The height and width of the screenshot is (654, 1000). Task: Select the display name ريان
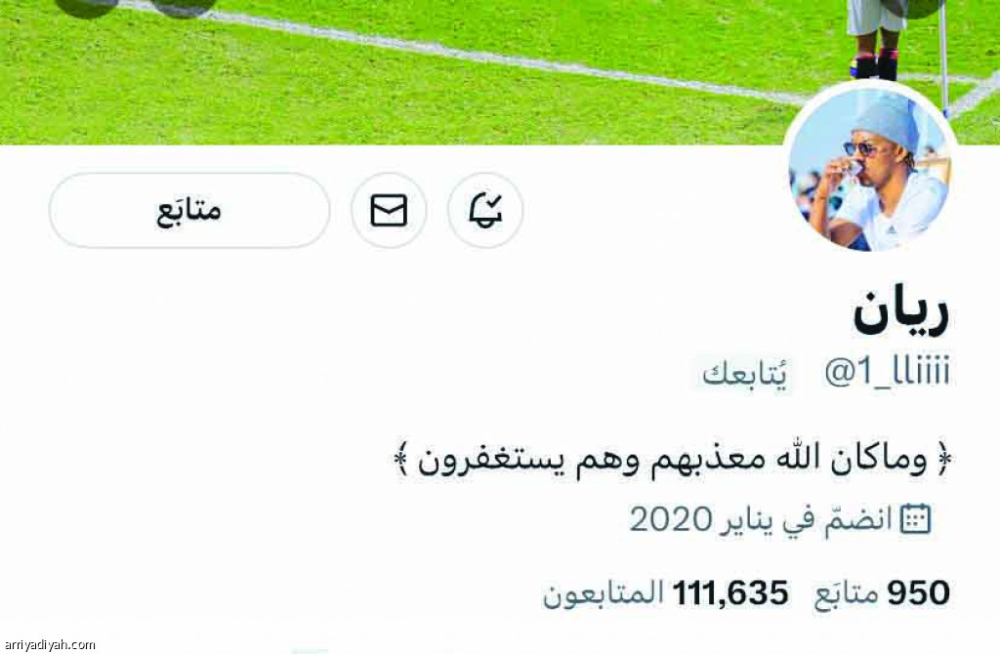coord(901,311)
